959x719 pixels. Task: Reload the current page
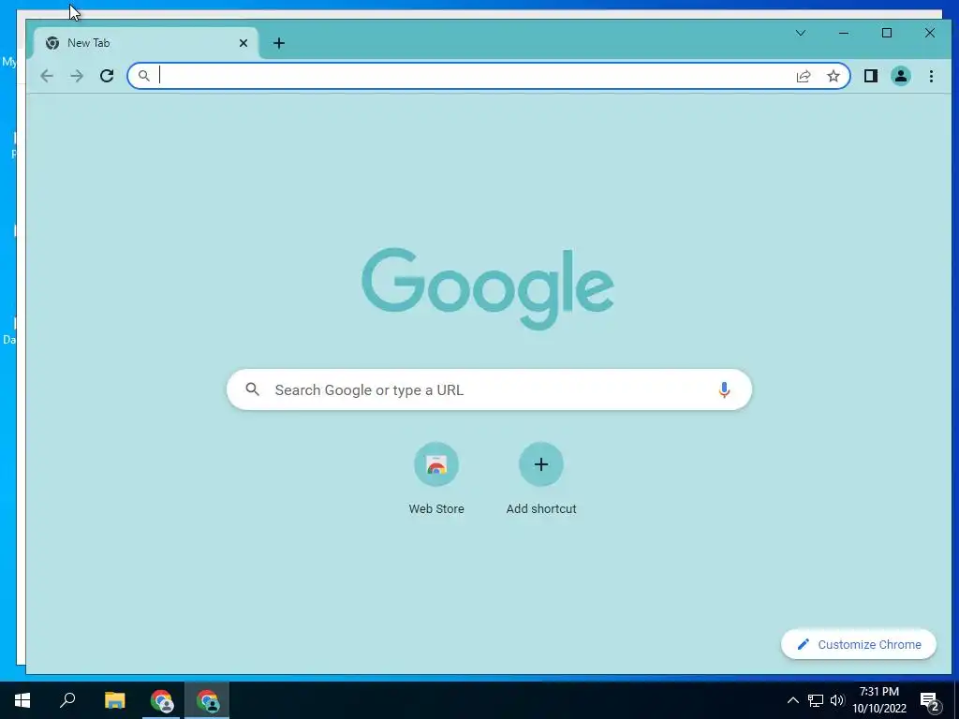[x=107, y=76]
